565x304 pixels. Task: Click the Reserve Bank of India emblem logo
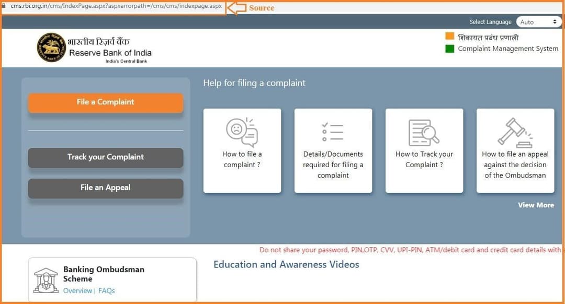pos(51,47)
